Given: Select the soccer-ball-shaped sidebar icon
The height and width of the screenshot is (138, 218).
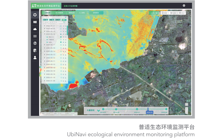Looking at the screenshot, I should 35,15.
